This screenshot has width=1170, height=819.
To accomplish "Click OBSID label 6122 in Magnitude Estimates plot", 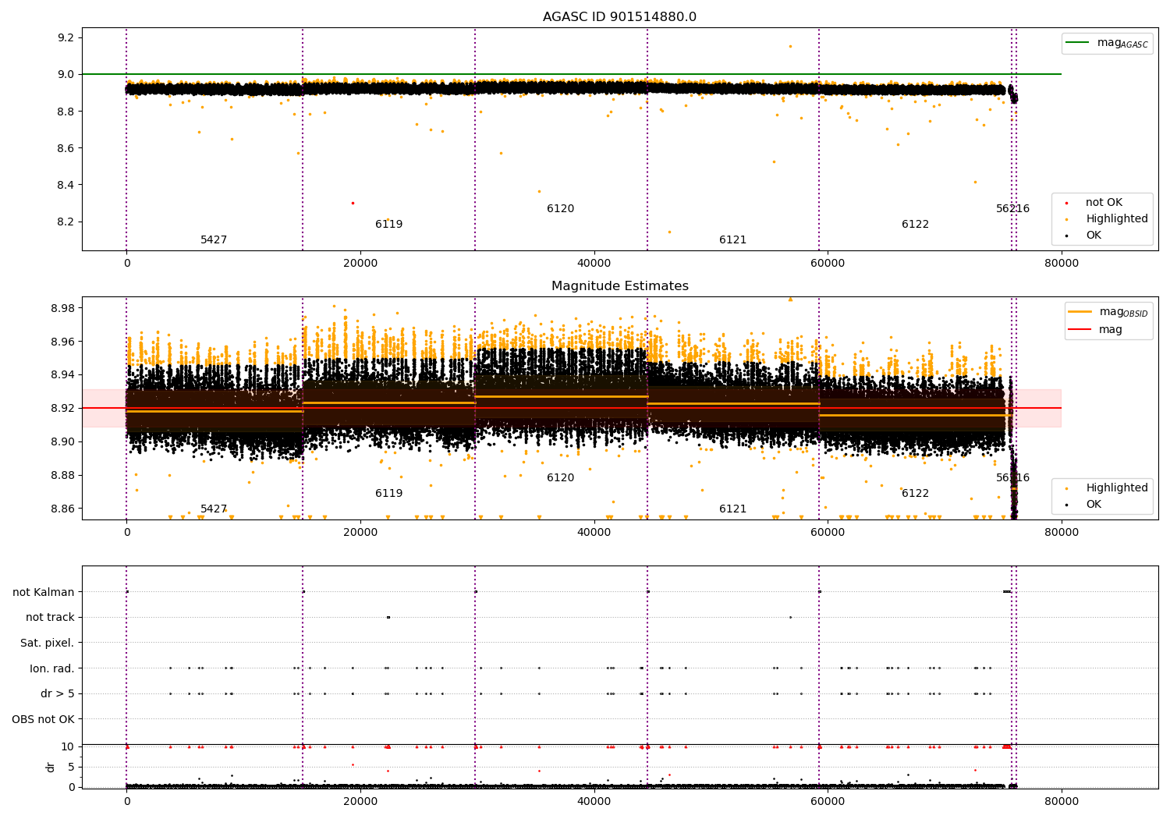I will (916, 494).
